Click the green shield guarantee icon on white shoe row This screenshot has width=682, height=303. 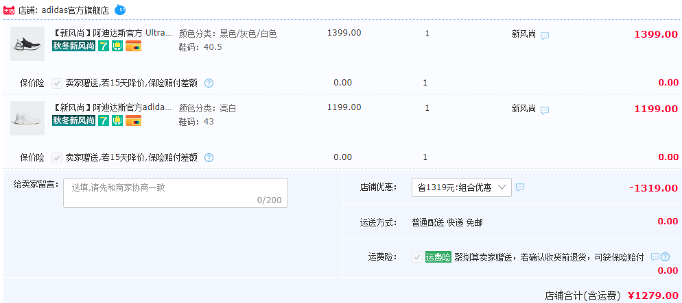pos(117,120)
